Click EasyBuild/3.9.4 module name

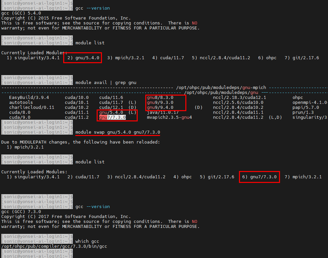click(x=29, y=98)
